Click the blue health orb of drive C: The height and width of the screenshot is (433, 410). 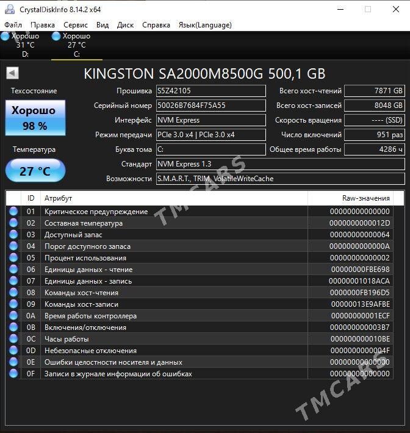click(56, 37)
